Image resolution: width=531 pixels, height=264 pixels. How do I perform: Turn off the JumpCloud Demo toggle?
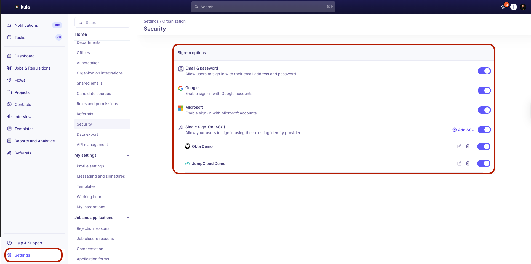(484, 163)
